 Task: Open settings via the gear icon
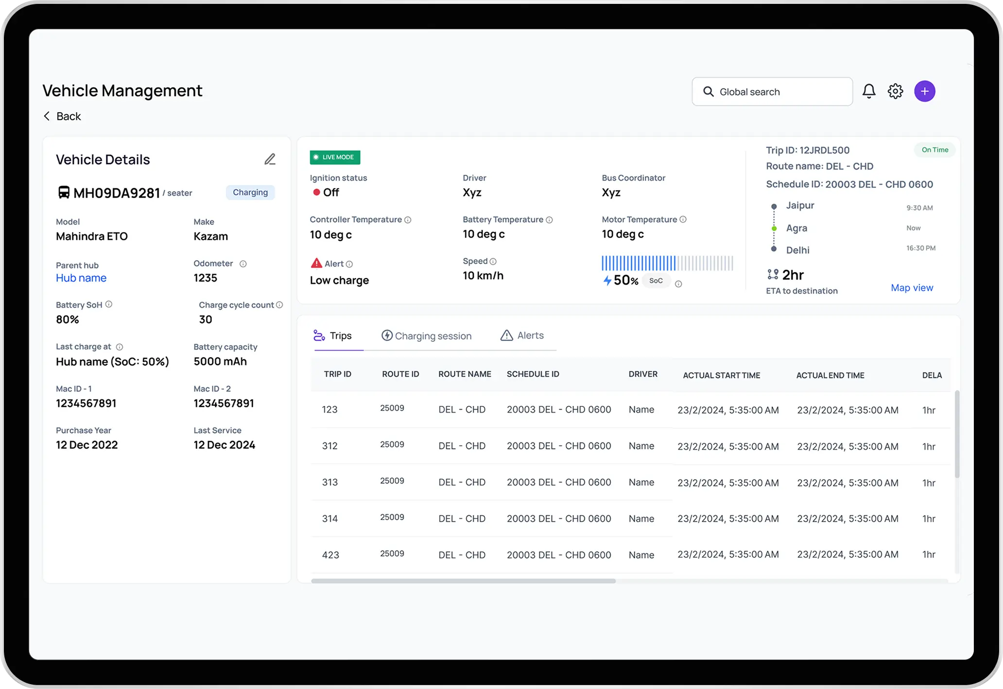(x=895, y=91)
